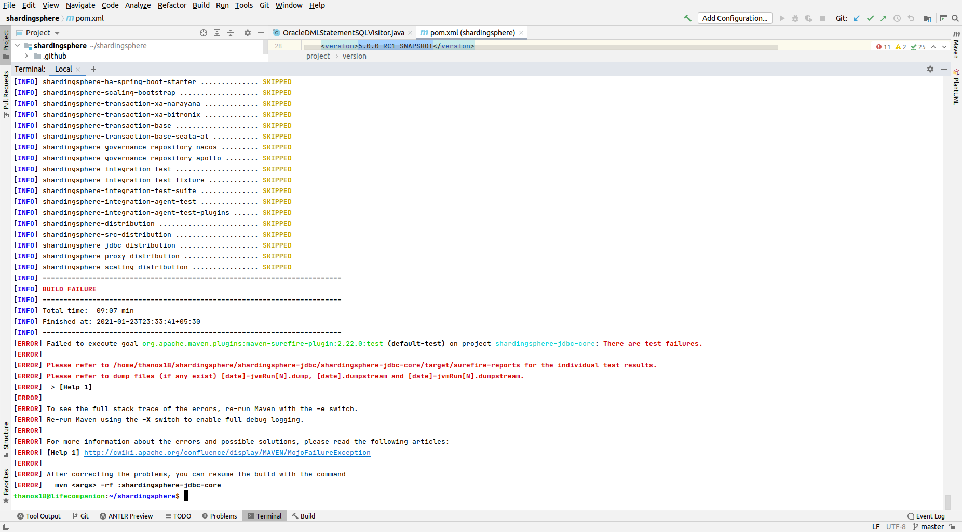Image resolution: width=962 pixels, height=532 pixels.
Task: Open the MojoFailureException help link
Action: [x=227, y=452]
